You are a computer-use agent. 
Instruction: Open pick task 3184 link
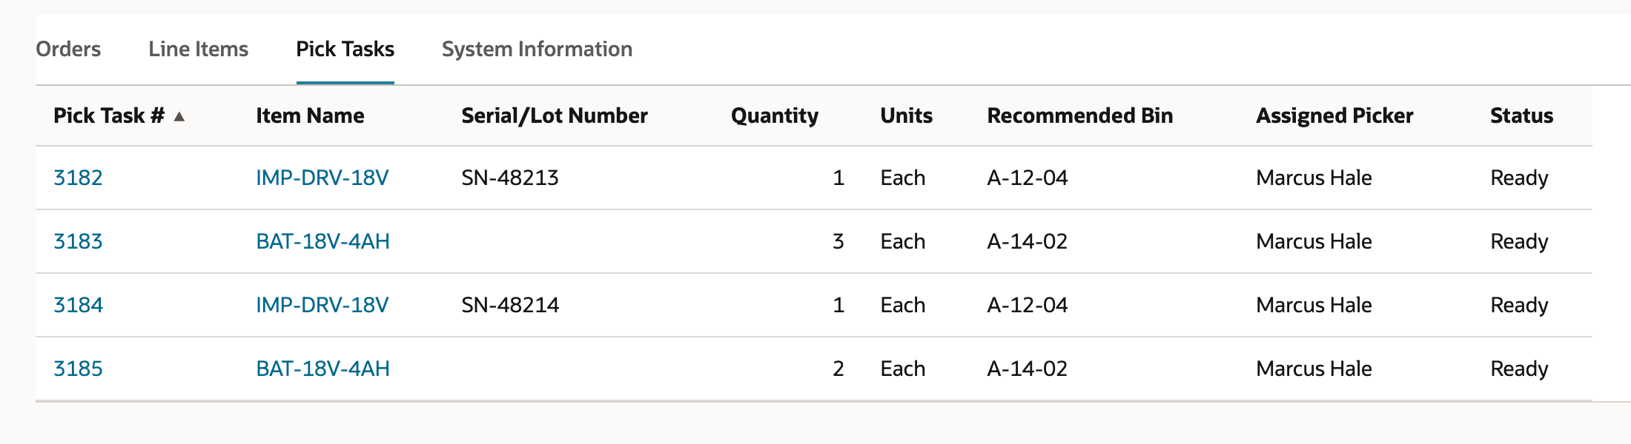coord(78,305)
